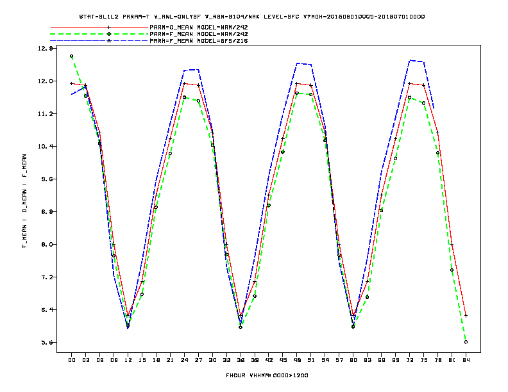Image resolution: width=508 pixels, height=392 pixels.
Task: Click y-axis tick label 11.2
Action: [x=45, y=113]
